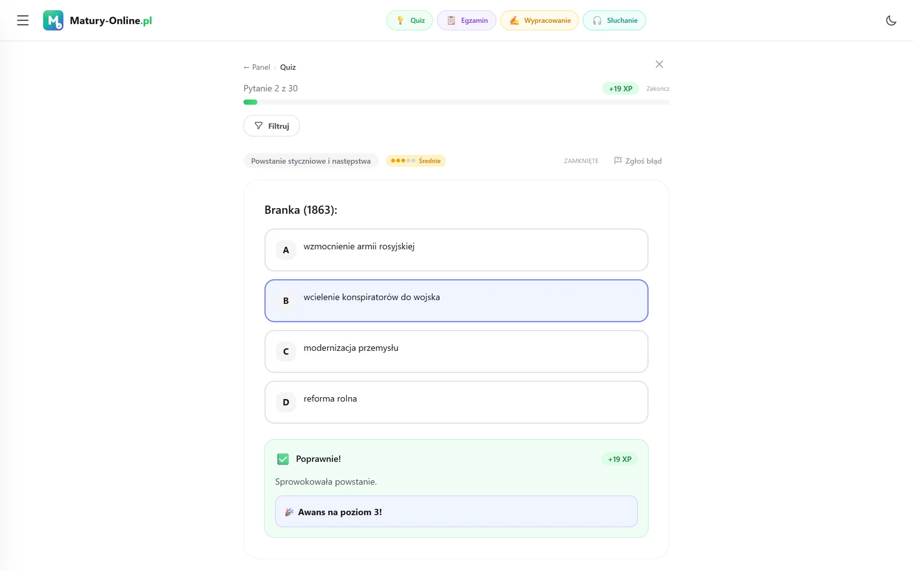Open the Egzamin tab
Viewport: 913px width, 571px height.
pos(467,20)
